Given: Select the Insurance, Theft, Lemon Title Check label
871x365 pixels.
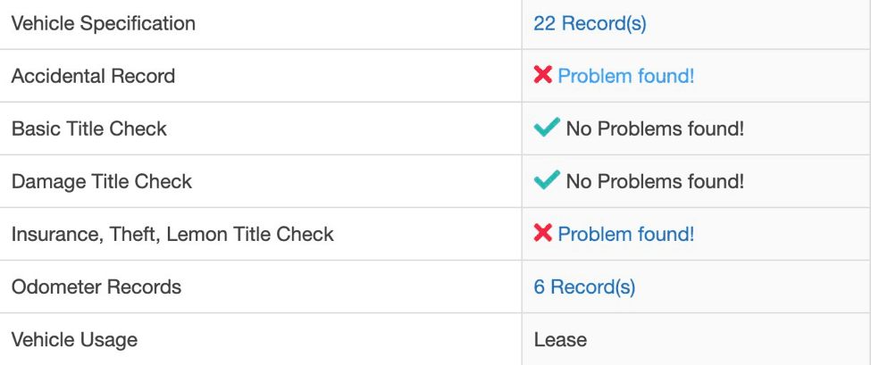Looking at the screenshot, I should (172, 234).
